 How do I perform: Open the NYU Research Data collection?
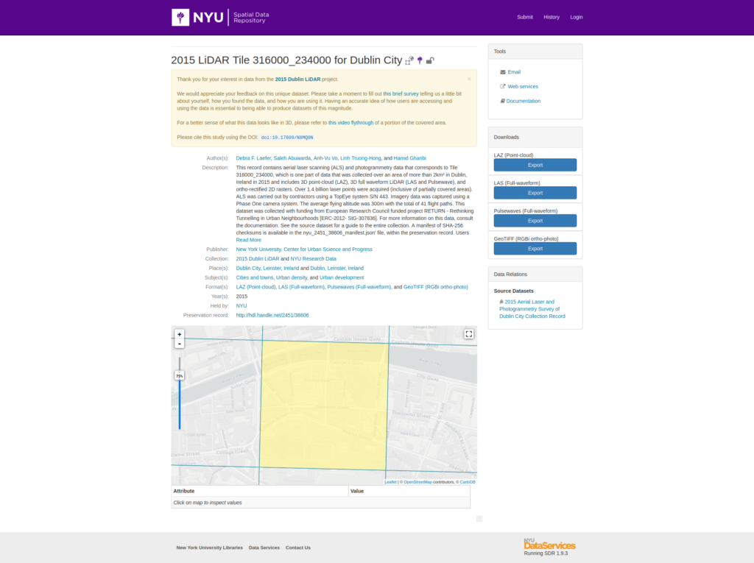pos(313,258)
